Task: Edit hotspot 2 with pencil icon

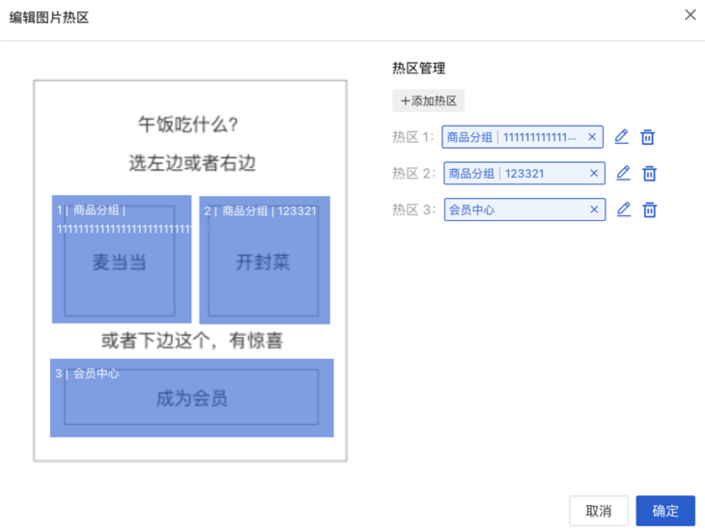Action: tap(623, 174)
